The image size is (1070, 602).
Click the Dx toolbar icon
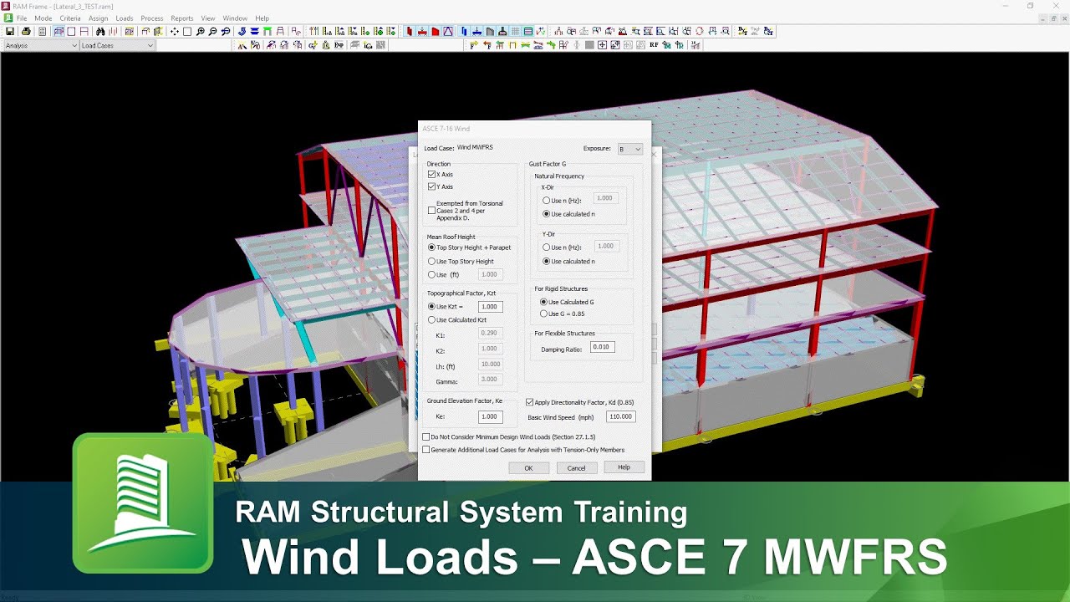point(741,32)
